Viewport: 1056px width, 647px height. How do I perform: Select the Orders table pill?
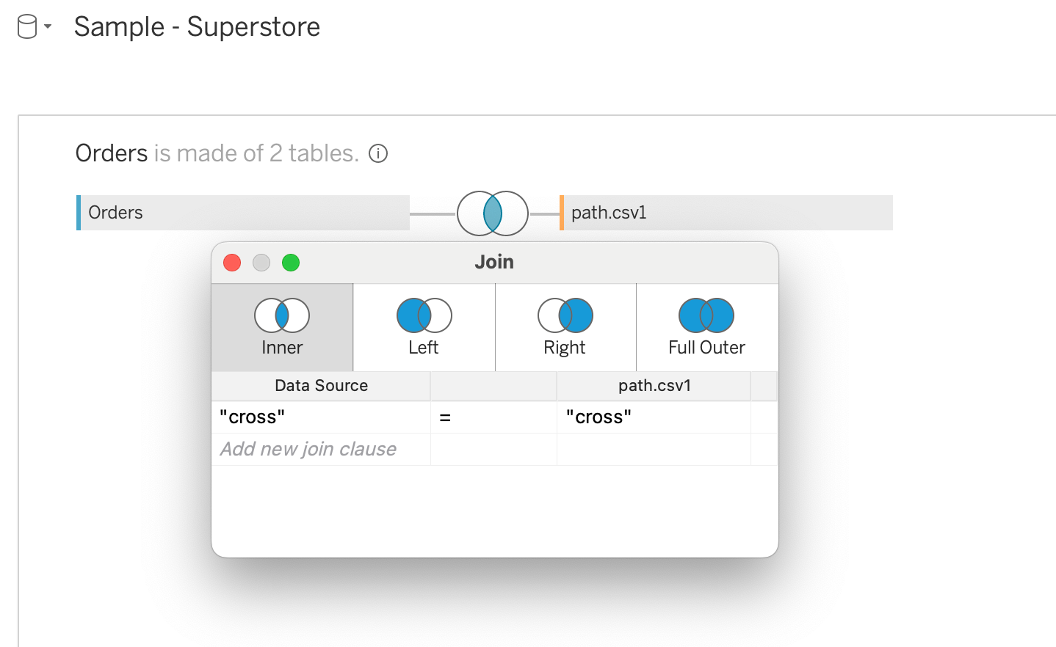(x=243, y=213)
